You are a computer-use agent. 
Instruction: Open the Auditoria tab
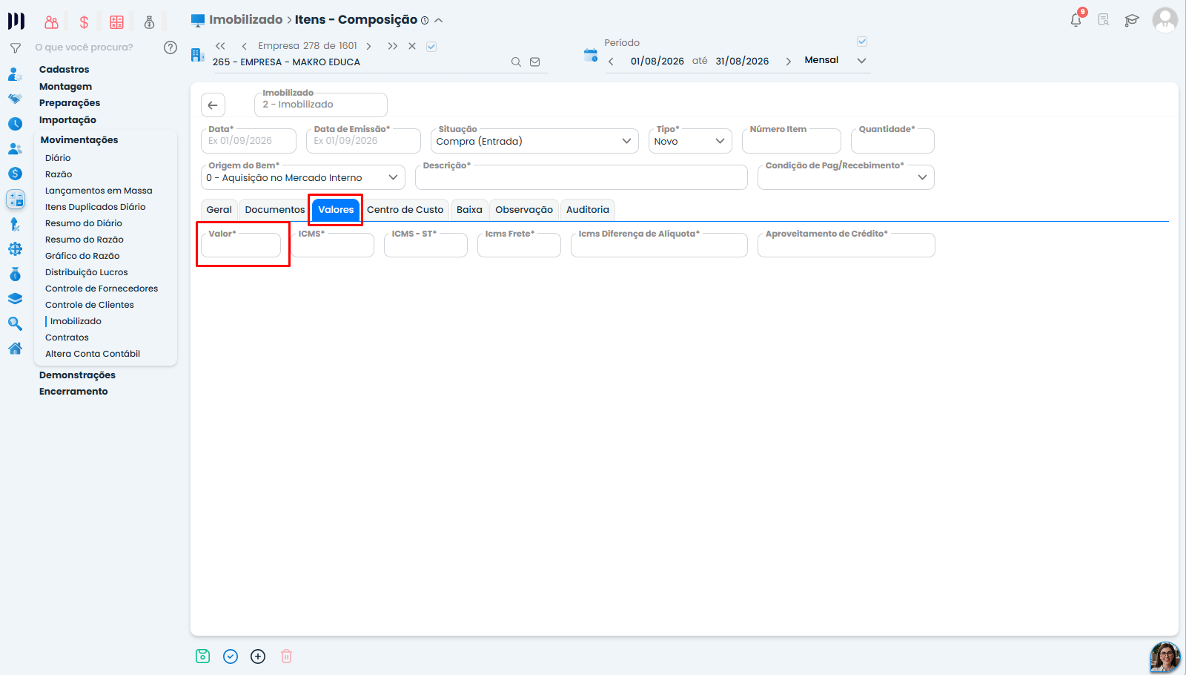tap(588, 210)
